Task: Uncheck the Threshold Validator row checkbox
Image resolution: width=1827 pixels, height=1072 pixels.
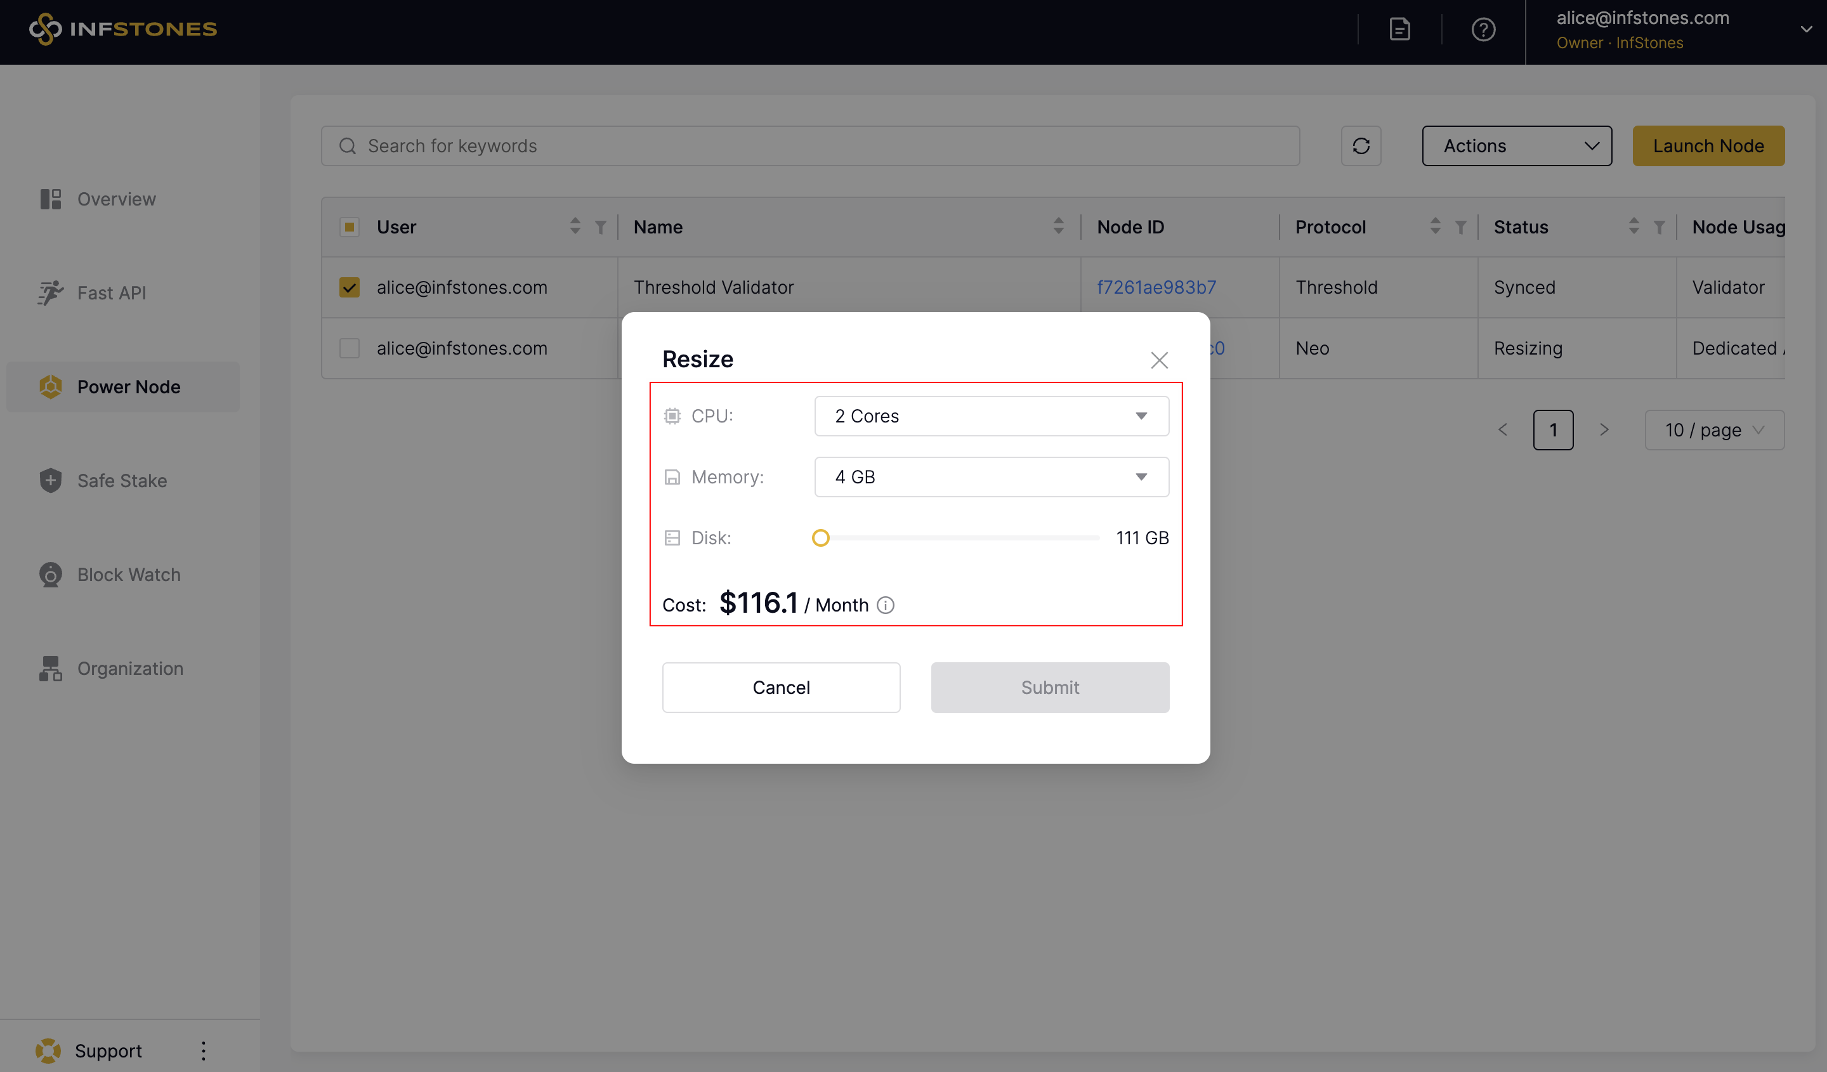Action: pos(350,287)
